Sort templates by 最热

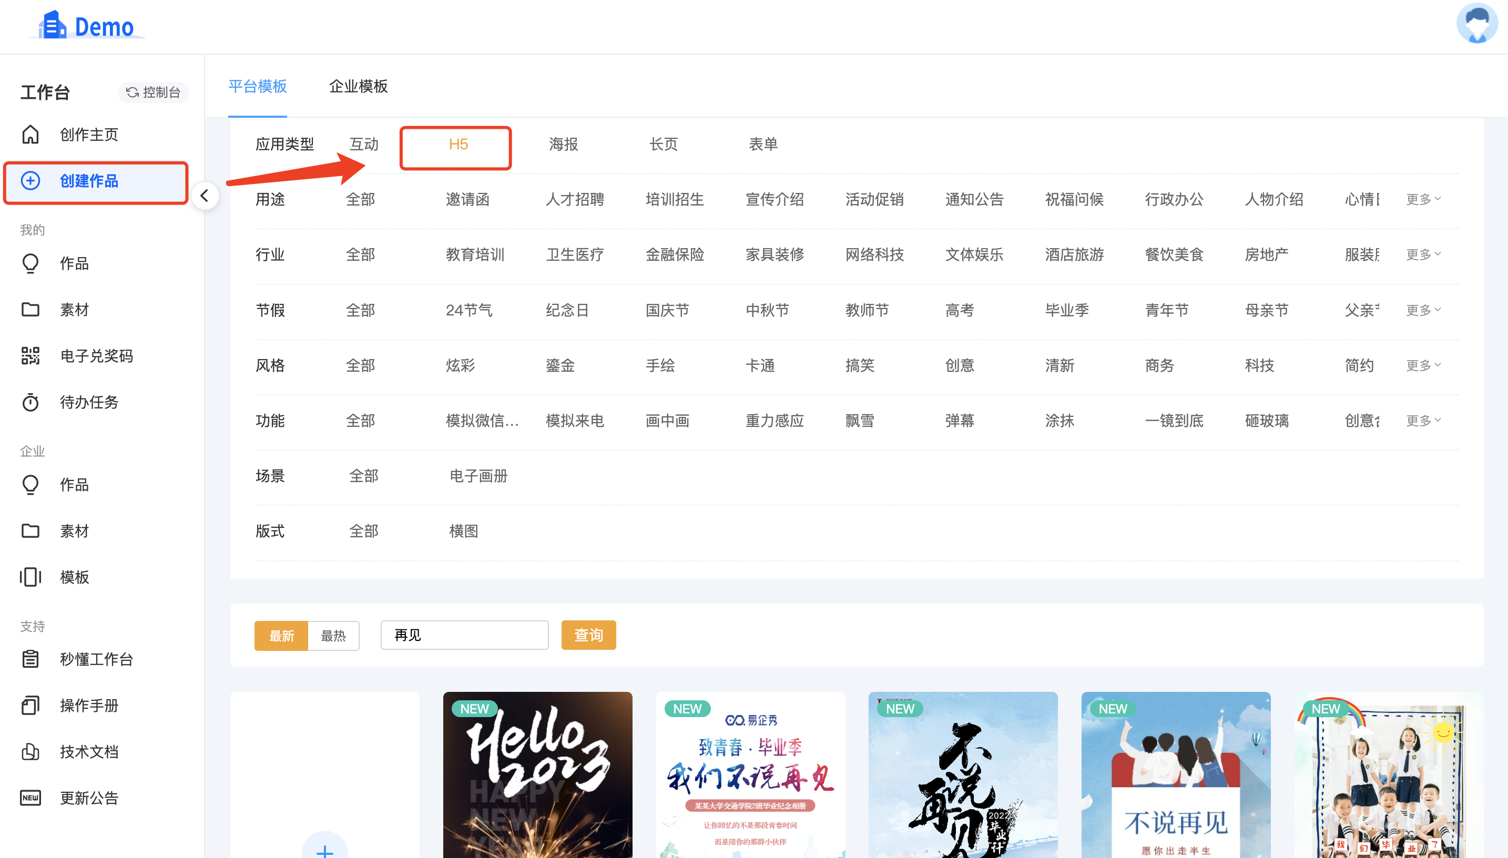click(333, 636)
